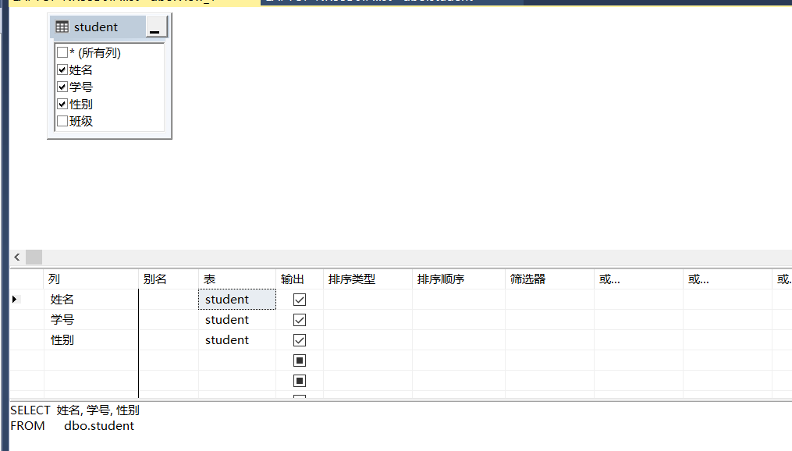Viewport: 792px width, 451px height.
Task: Check the * (所有列) all columns checkbox
Action: (62, 52)
